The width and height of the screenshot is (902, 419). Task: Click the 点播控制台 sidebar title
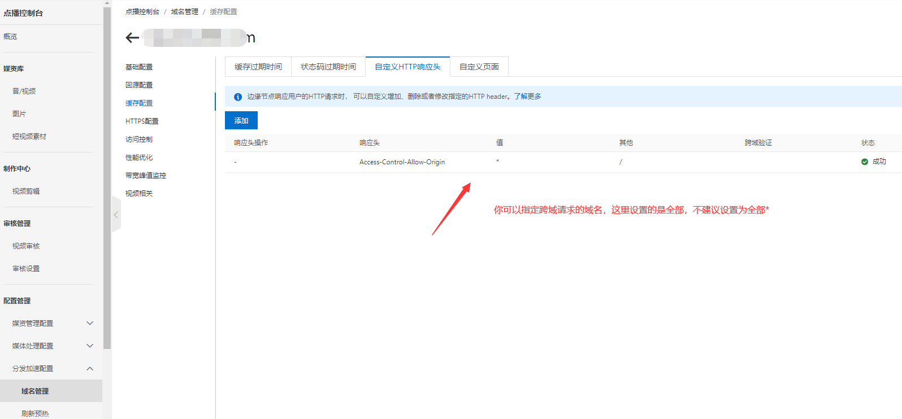pyautogui.click(x=23, y=13)
